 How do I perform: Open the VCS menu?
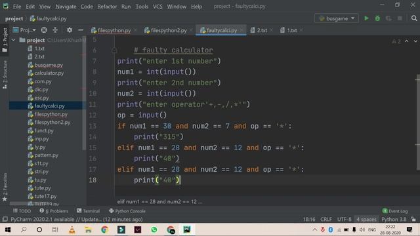click(x=157, y=7)
